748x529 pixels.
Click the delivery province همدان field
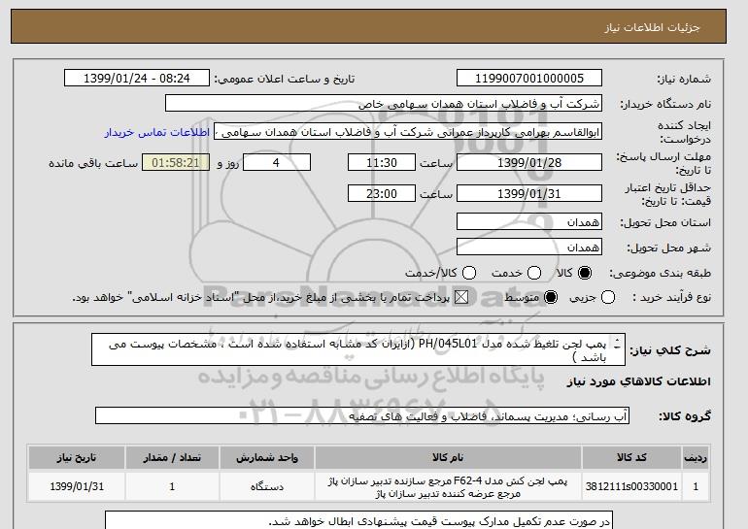[529, 221]
